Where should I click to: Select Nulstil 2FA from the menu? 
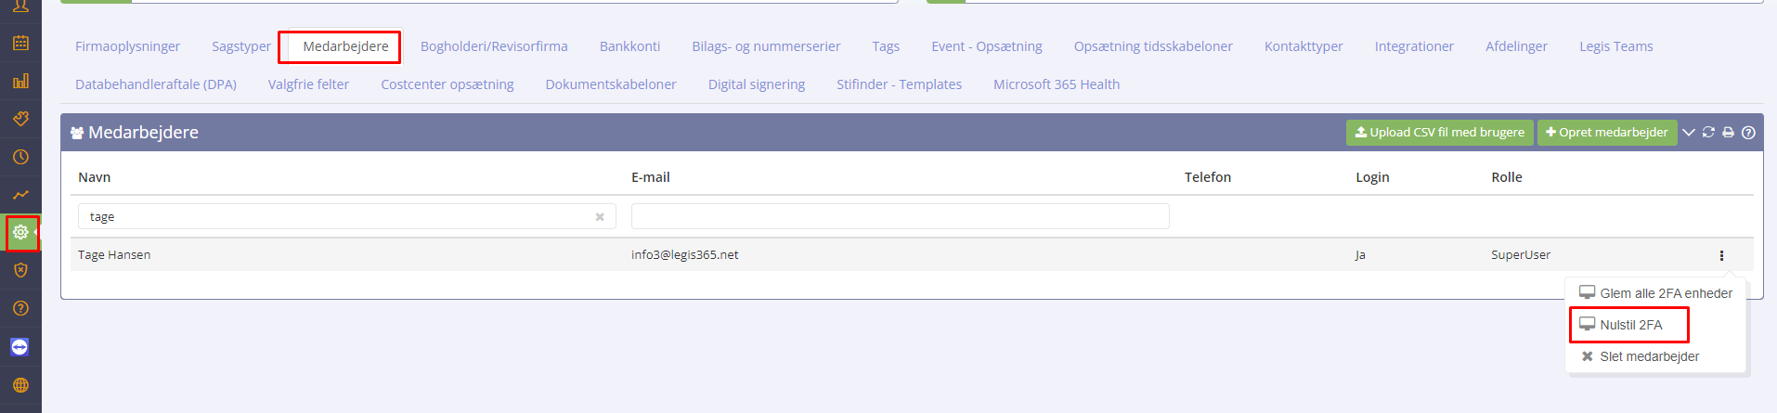click(1630, 325)
